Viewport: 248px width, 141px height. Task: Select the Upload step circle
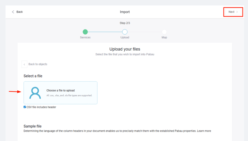(x=125, y=32)
